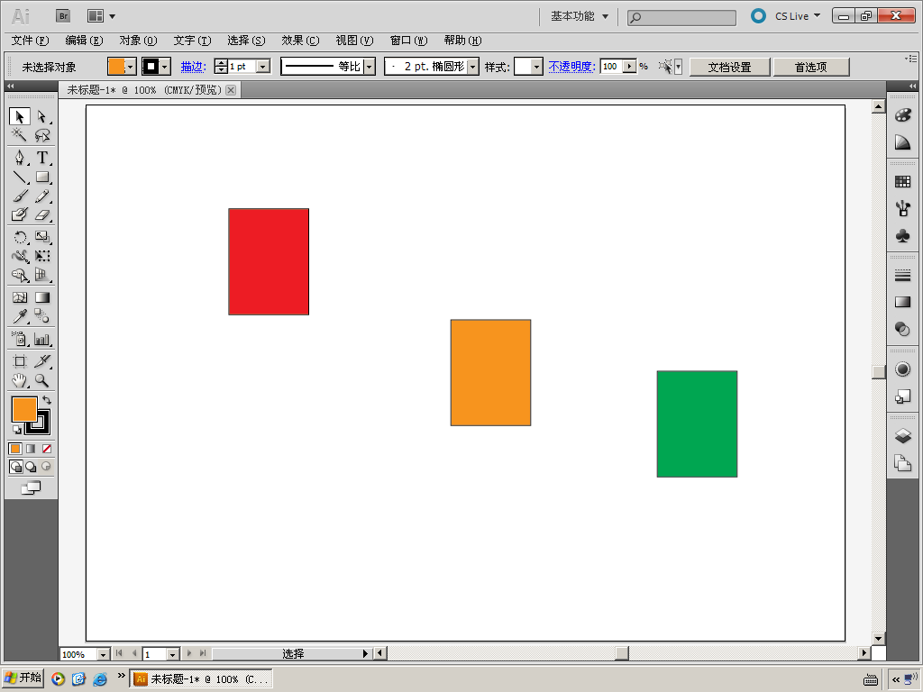Expand the zoom level dropdown
The image size is (923, 692).
(103, 654)
